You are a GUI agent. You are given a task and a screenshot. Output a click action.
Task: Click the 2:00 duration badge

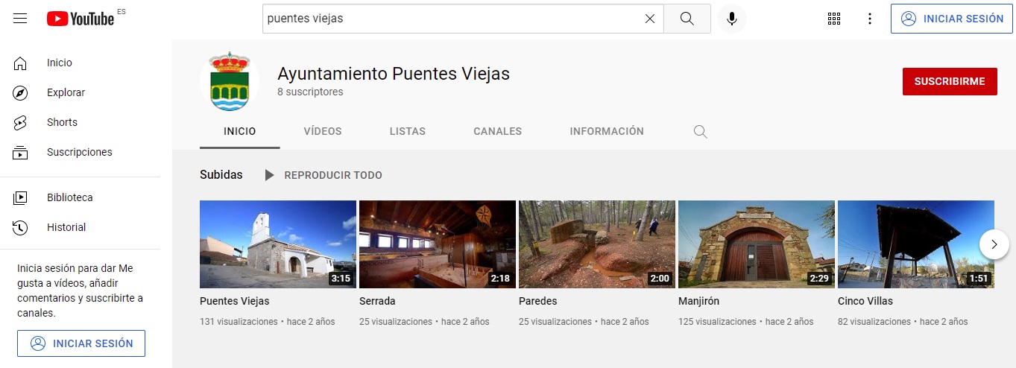pyautogui.click(x=660, y=279)
